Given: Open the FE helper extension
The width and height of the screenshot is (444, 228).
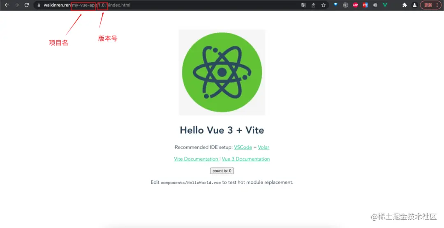Looking at the screenshot, I should [365, 5].
